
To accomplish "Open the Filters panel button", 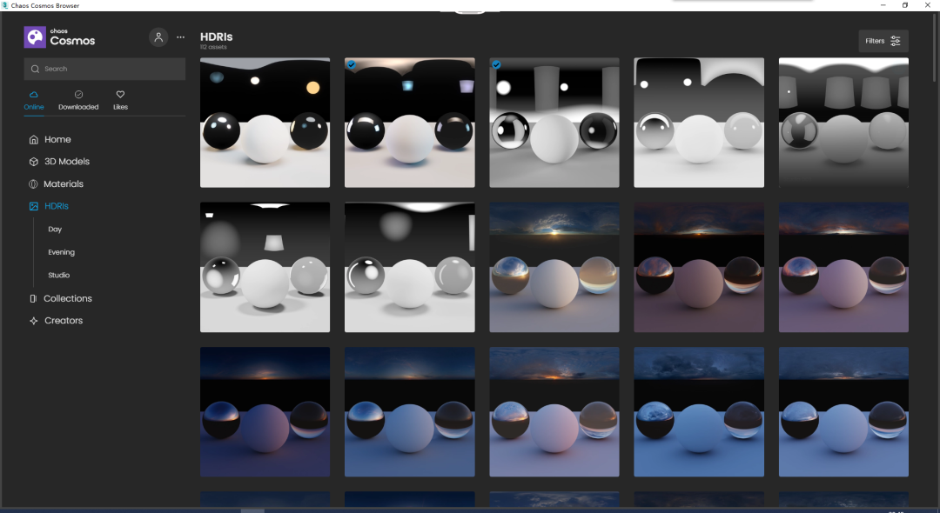I will (883, 41).
